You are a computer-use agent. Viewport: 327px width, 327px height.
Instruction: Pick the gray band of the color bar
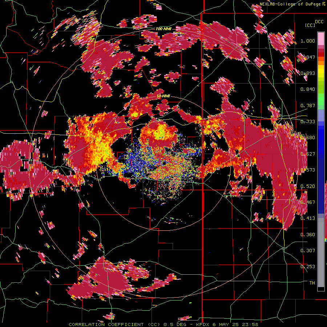[321, 253]
